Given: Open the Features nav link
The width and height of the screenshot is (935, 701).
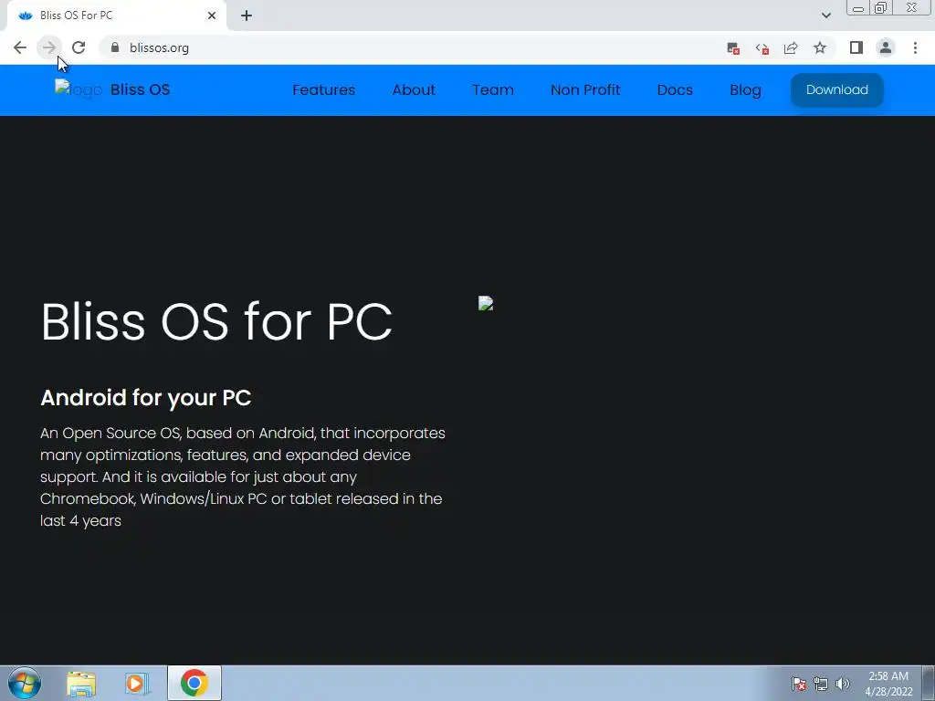Looking at the screenshot, I should click(x=324, y=90).
